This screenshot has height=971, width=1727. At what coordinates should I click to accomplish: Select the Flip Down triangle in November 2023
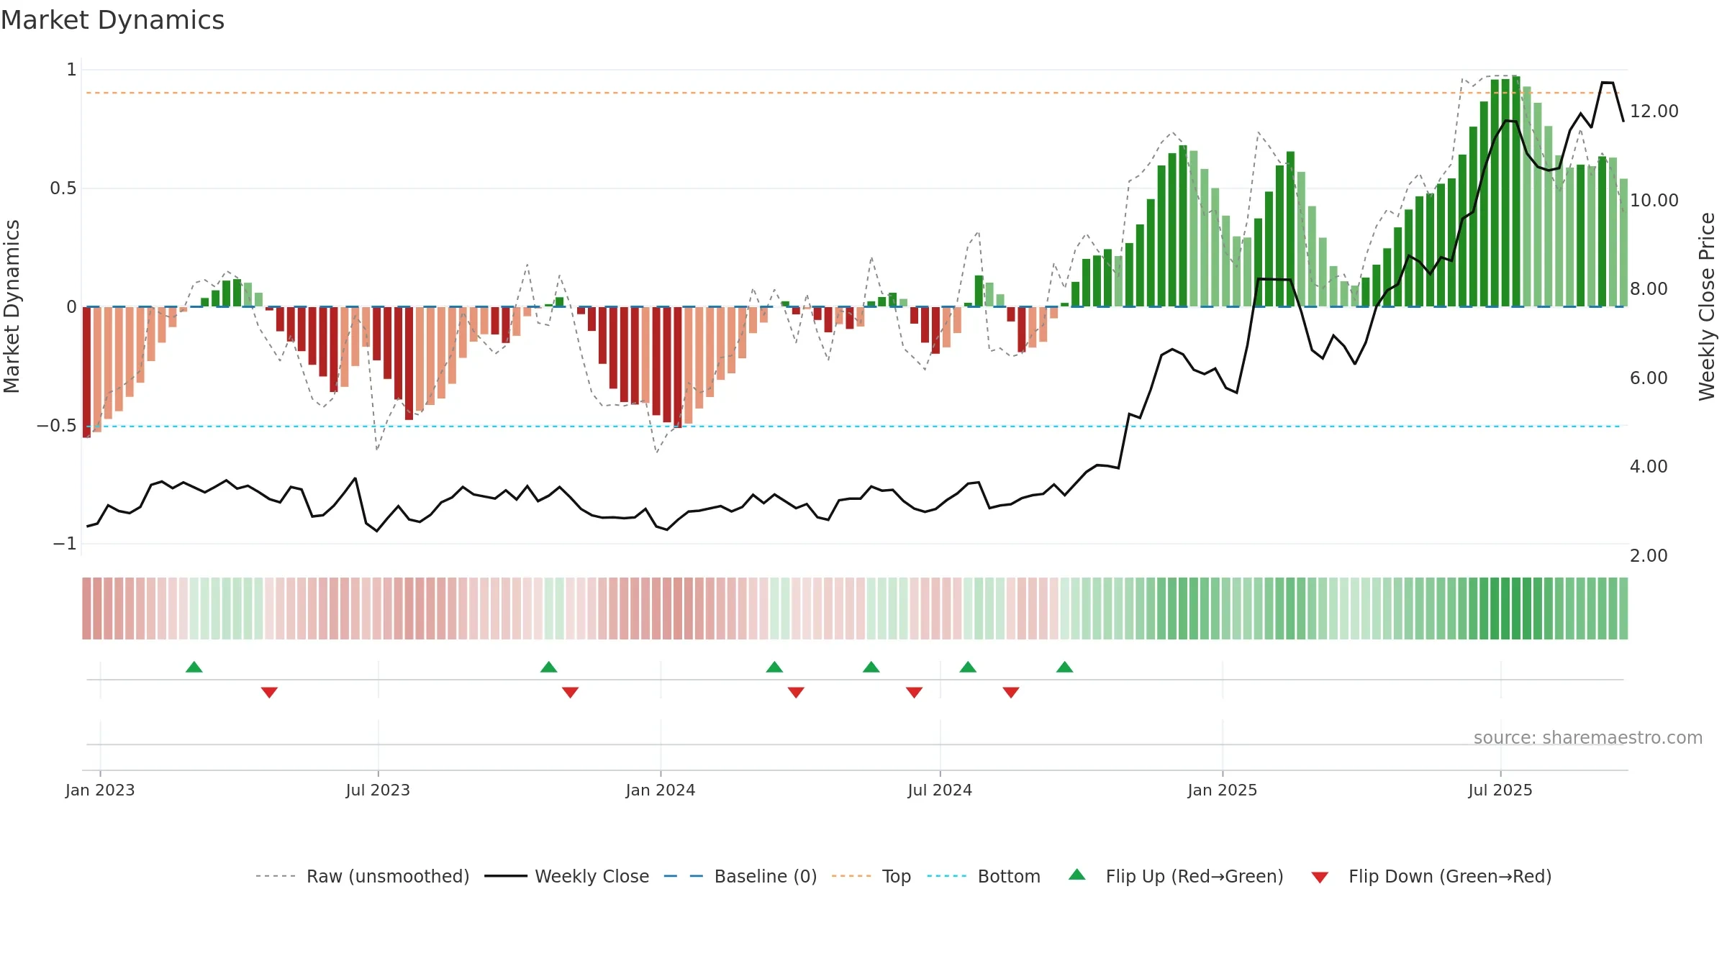point(570,693)
